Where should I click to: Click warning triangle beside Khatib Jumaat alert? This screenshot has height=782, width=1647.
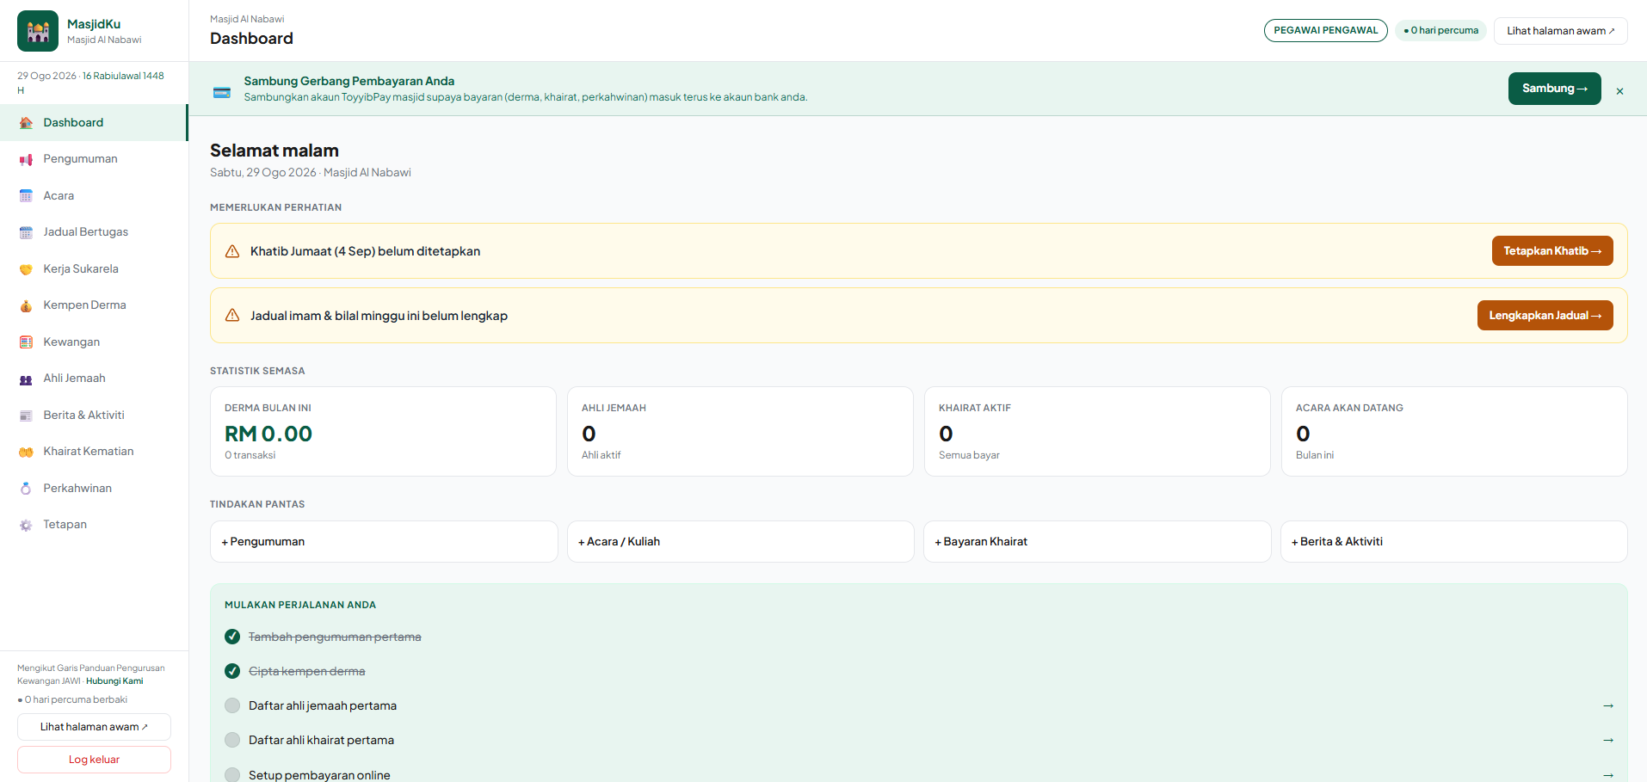tap(232, 251)
